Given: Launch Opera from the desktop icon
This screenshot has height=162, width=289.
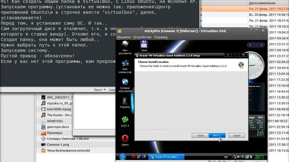Looking at the screenshot, I should pos(125,140).
